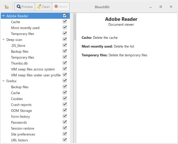Uncheck Site preferences checkbox

pos(64,134)
